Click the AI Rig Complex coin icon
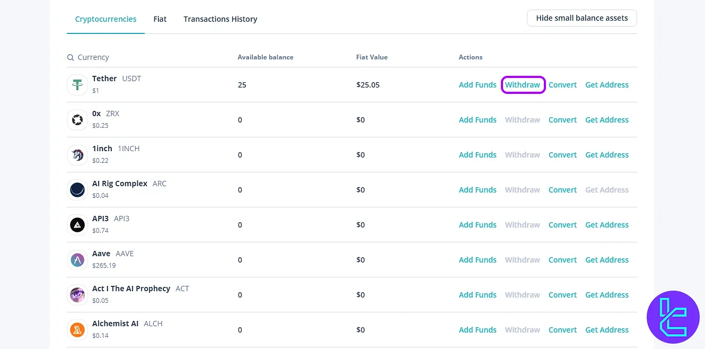Viewport: 705px width, 349px height. point(77,190)
